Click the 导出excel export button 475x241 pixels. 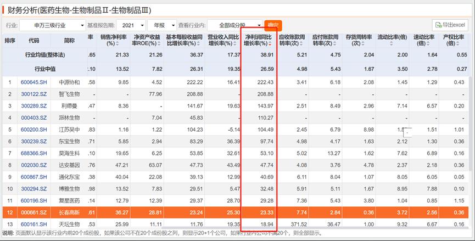[450, 25]
